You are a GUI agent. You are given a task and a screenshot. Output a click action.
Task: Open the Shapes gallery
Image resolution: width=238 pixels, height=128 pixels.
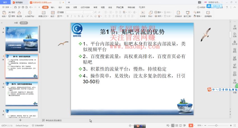click(151, 14)
